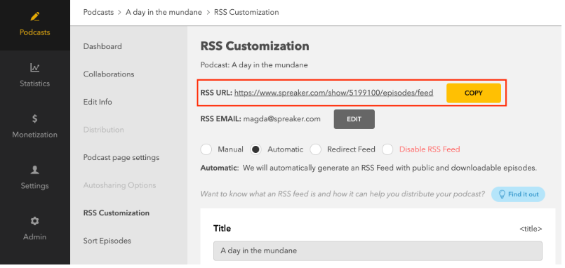Click lightbulb icon in Find it out

[502, 194]
